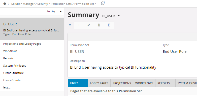
Task: Open Projections and Lobby Pages in sidebar
Action: click(22, 44)
